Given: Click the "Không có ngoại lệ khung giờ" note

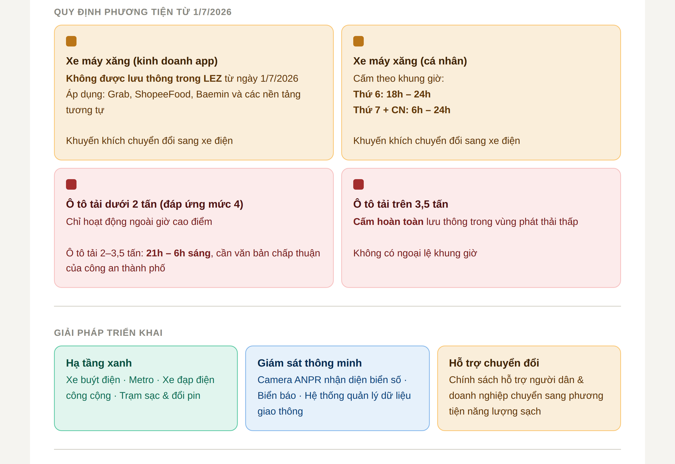Looking at the screenshot, I should [415, 253].
